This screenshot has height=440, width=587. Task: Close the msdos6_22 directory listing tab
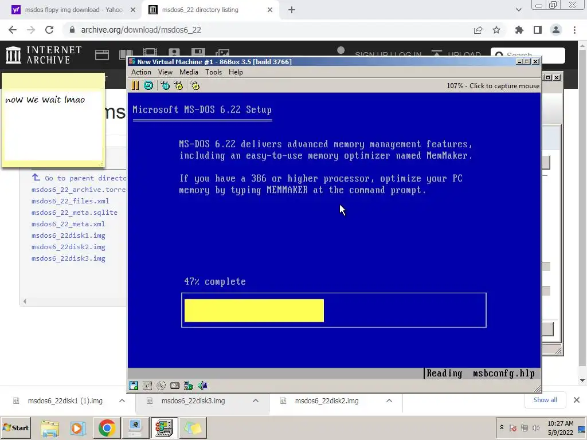pyautogui.click(x=270, y=10)
